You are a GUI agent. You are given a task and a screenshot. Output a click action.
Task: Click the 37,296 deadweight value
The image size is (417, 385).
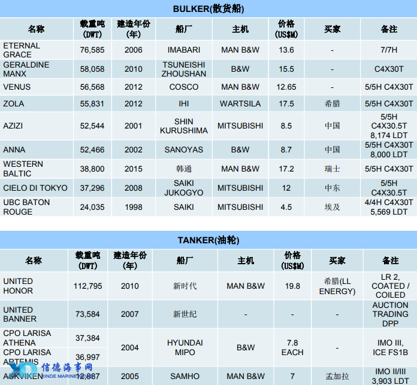pos(92,188)
